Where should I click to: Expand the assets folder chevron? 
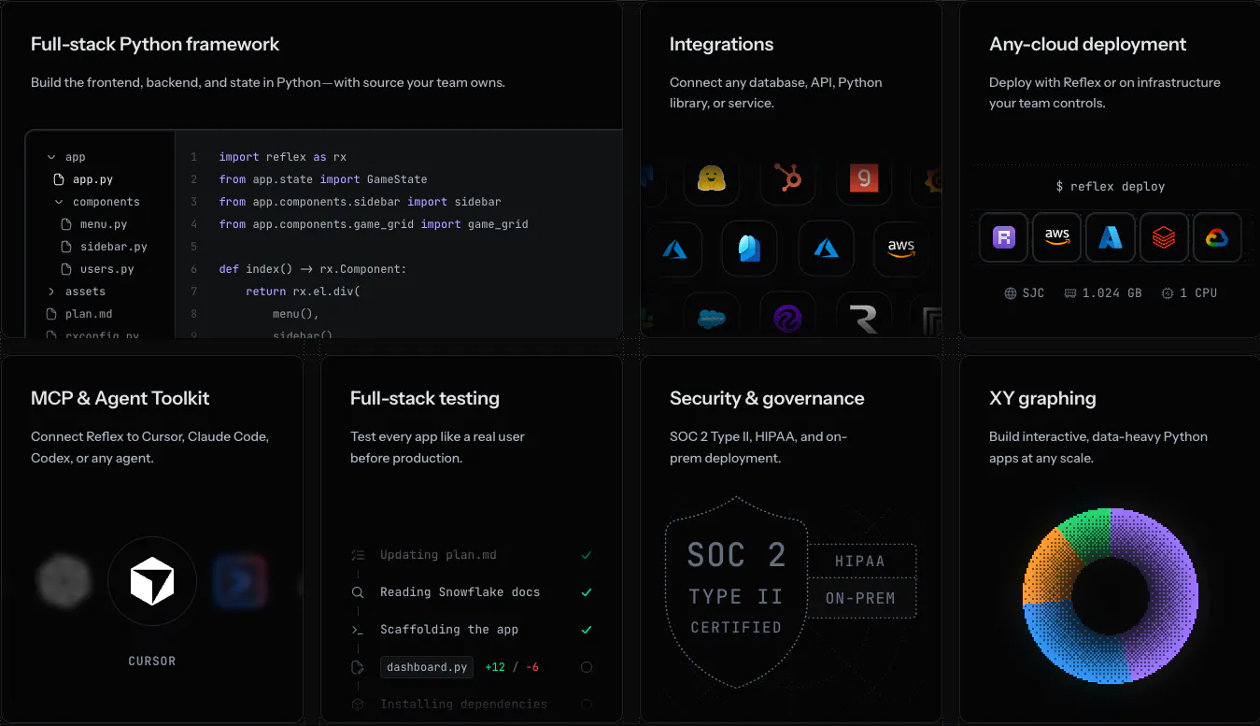(x=51, y=292)
